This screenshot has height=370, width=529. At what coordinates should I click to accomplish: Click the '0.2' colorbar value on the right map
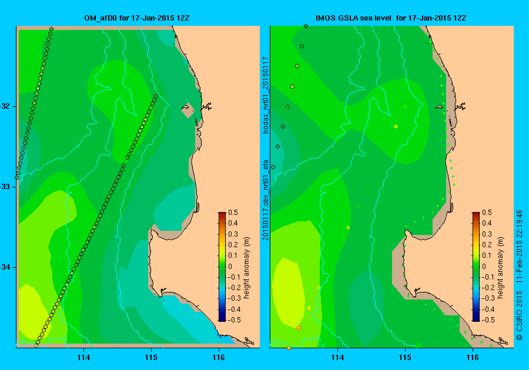tap(487, 245)
